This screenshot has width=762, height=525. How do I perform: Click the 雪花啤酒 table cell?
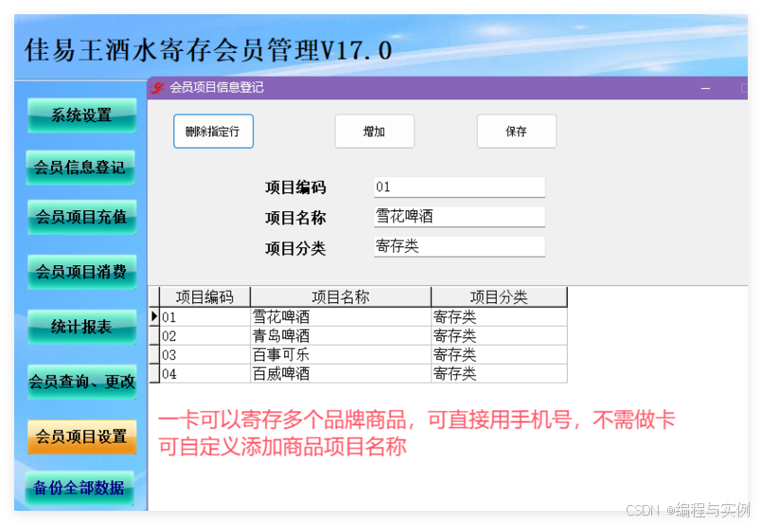pyautogui.click(x=340, y=317)
